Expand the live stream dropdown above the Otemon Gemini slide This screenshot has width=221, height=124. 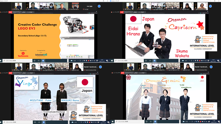click(x=146, y=73)
